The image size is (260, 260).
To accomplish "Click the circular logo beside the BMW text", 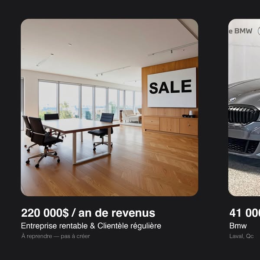I will (x=259, y=31).
